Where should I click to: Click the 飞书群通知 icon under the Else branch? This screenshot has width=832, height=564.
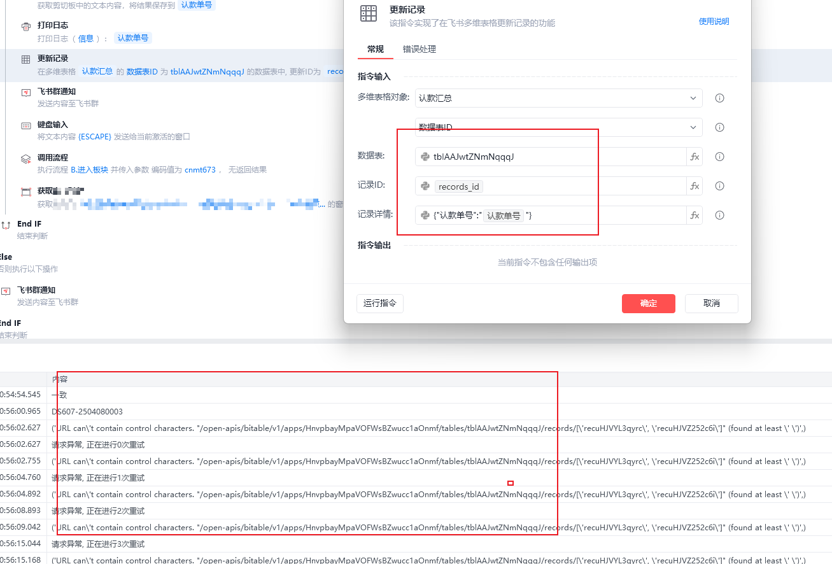(6, 291)
